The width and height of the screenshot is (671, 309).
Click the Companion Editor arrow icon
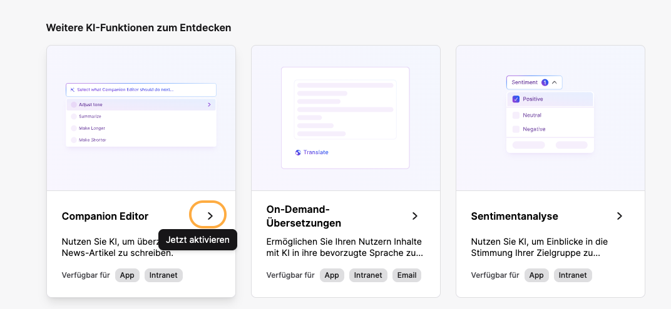(x=210, y=216)
